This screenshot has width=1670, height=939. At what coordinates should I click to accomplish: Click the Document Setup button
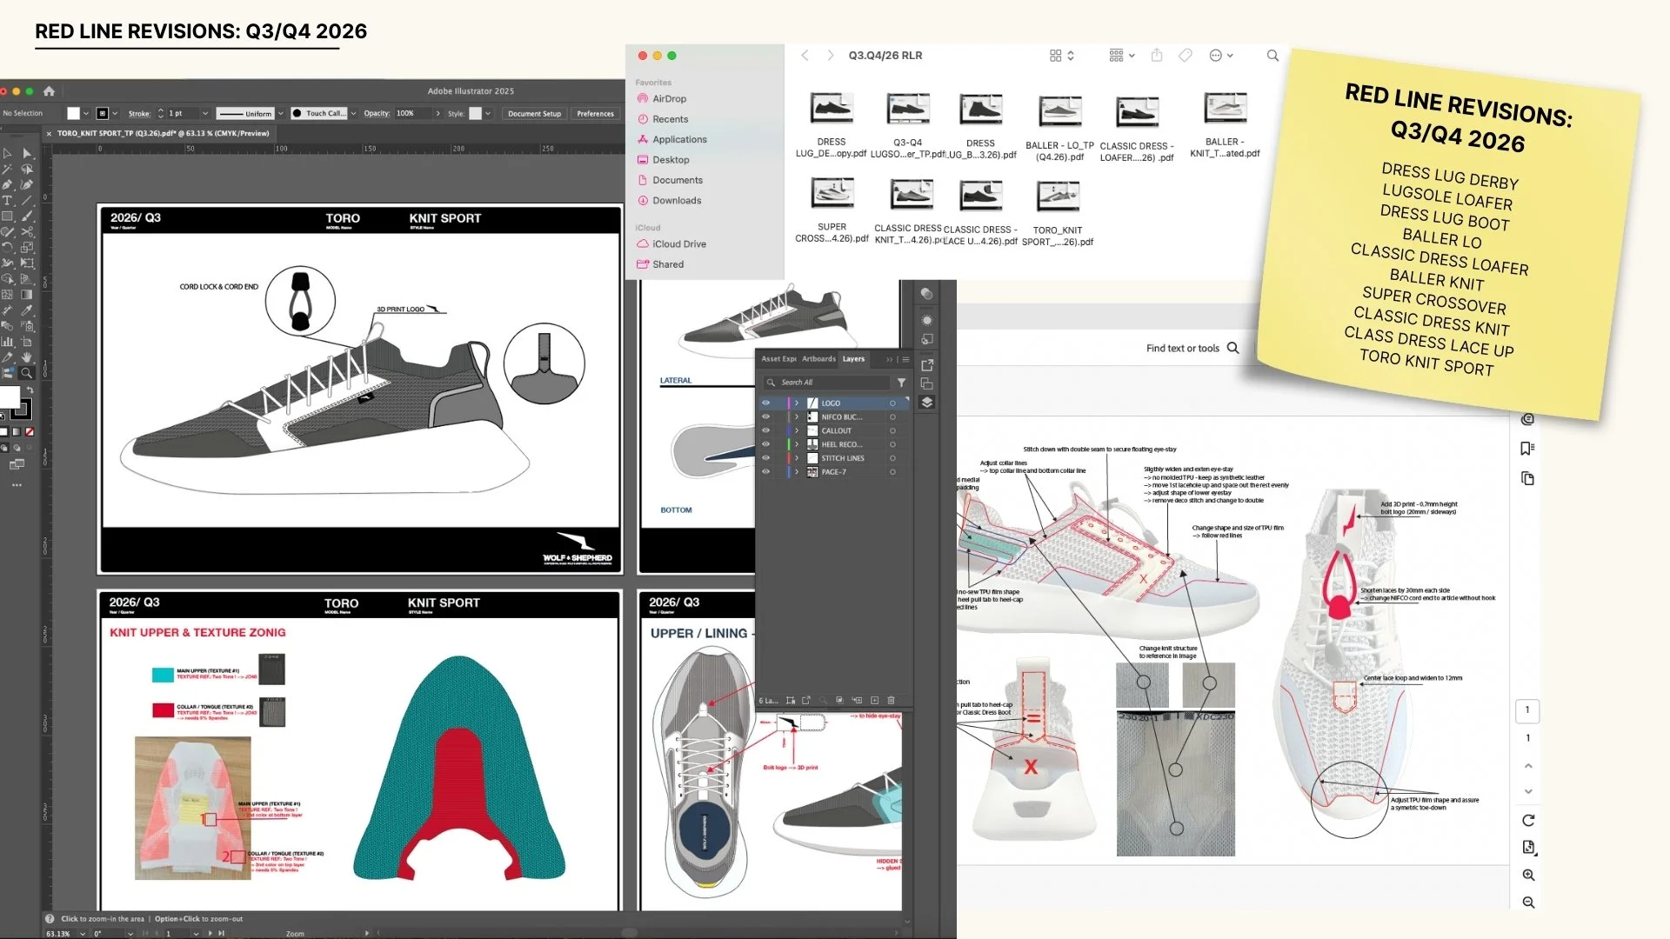pyautogui.click(x=534, y=113)
